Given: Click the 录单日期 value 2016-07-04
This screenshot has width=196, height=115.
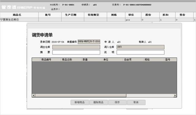Looking at the screenshot, I should click(58, 42).
